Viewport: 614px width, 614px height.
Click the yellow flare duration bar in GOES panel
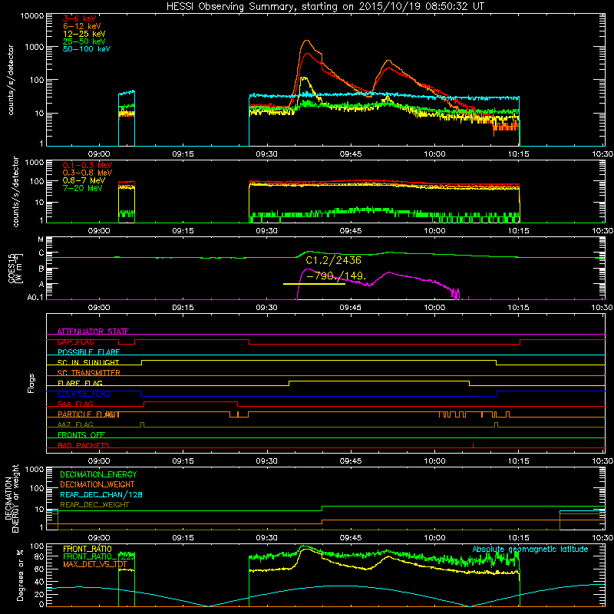tap(314, 284)
